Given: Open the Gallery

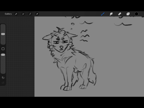Looking at the screenshot, I should 8,14.
